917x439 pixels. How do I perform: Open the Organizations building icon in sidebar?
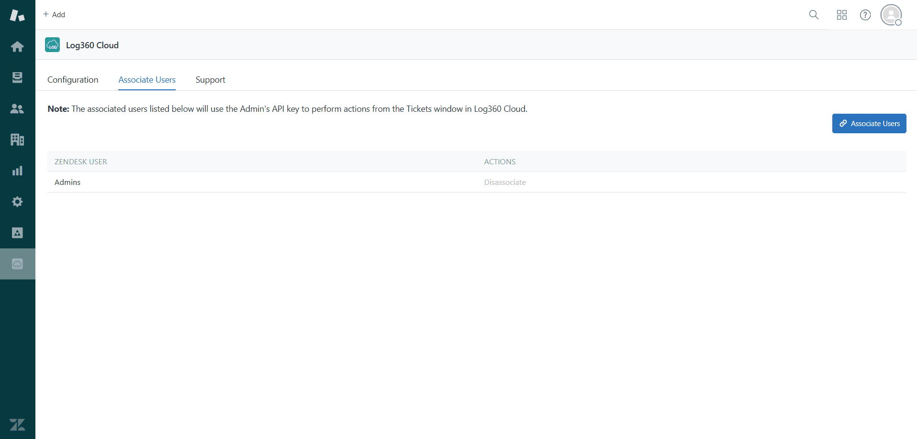click(17, 139)
